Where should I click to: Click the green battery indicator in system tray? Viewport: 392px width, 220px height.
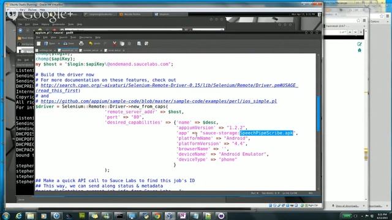[347, 216]
